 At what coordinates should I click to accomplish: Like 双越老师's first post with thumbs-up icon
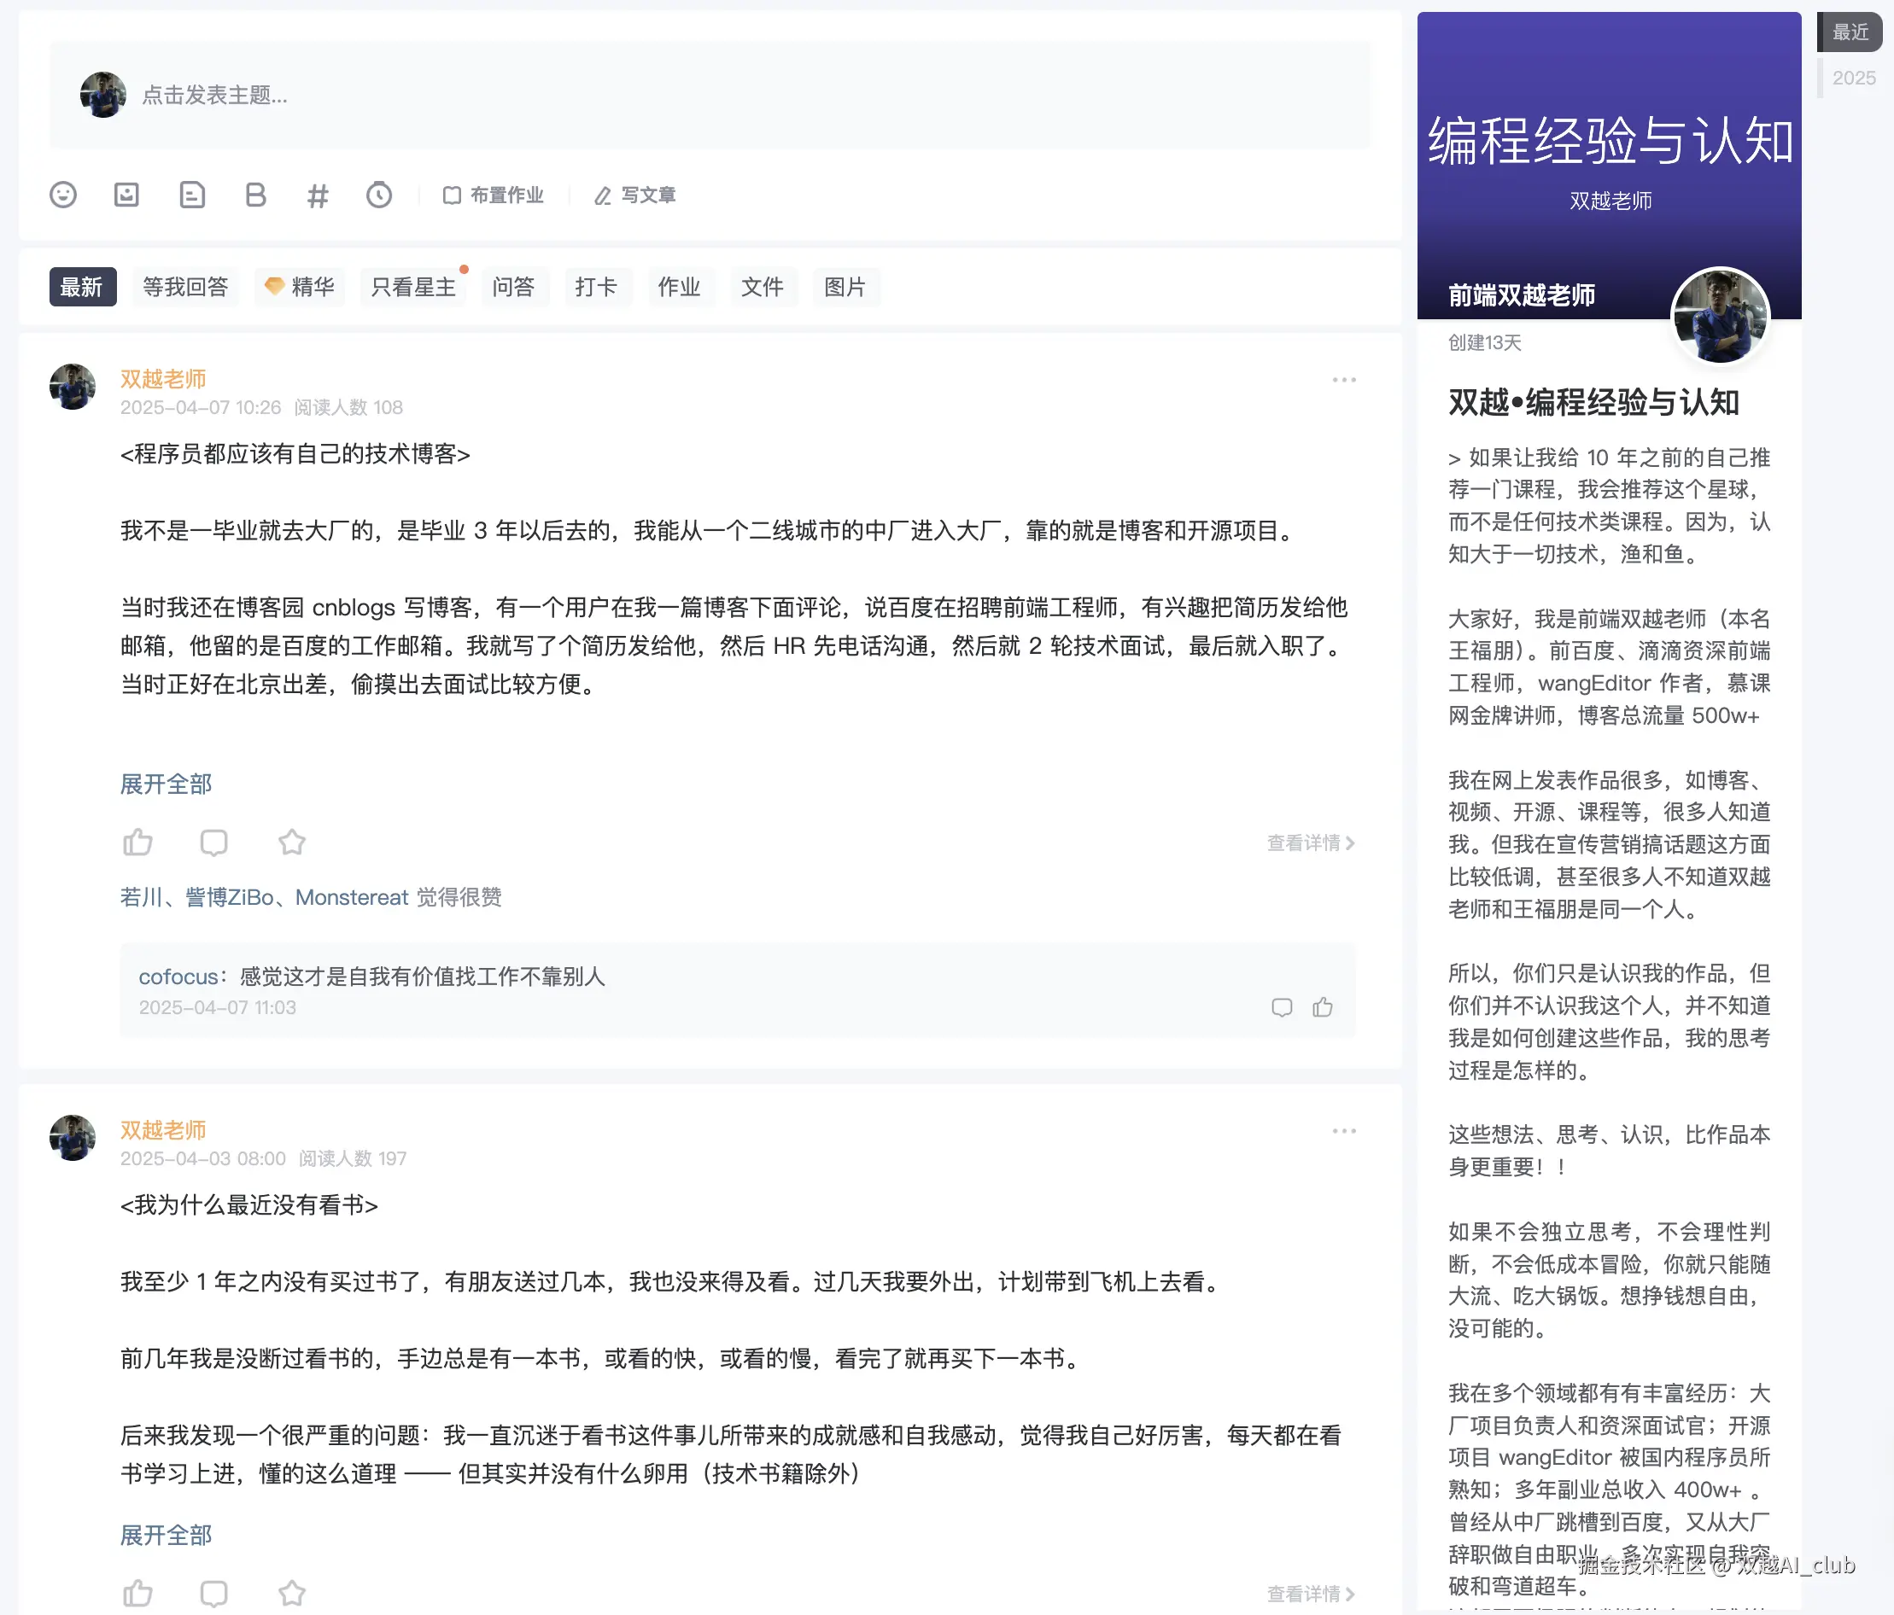138,842
